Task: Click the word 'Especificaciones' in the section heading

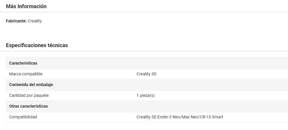Action: [x=26, y=45]
